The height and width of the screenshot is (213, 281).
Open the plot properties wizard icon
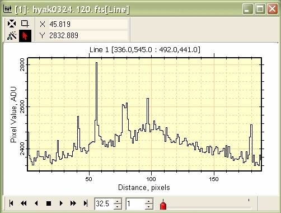12,35
